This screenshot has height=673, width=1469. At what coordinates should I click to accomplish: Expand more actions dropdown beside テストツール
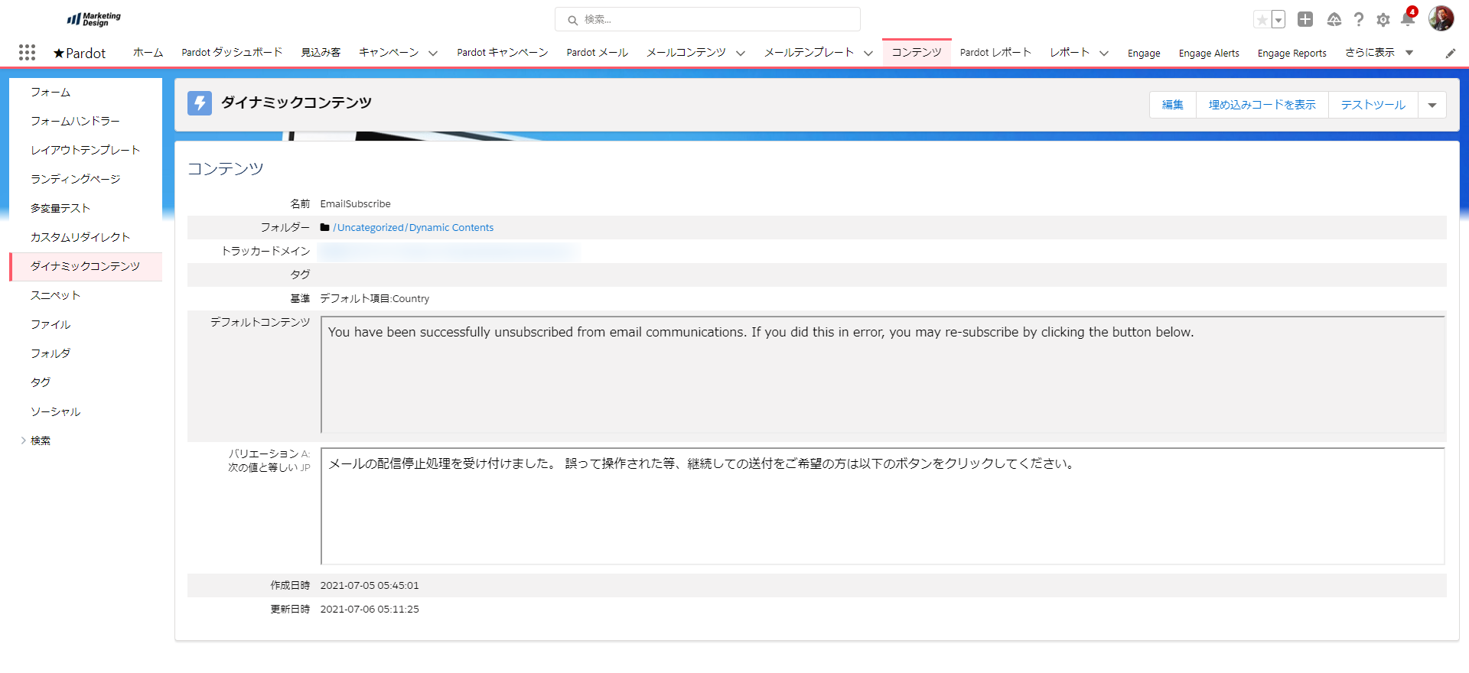(1432, 105)
